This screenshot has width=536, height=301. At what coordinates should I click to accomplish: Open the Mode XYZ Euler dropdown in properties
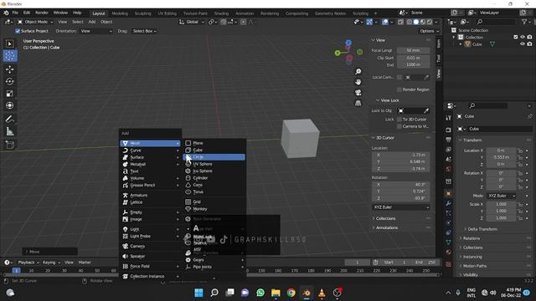click(x=501, y=196)
